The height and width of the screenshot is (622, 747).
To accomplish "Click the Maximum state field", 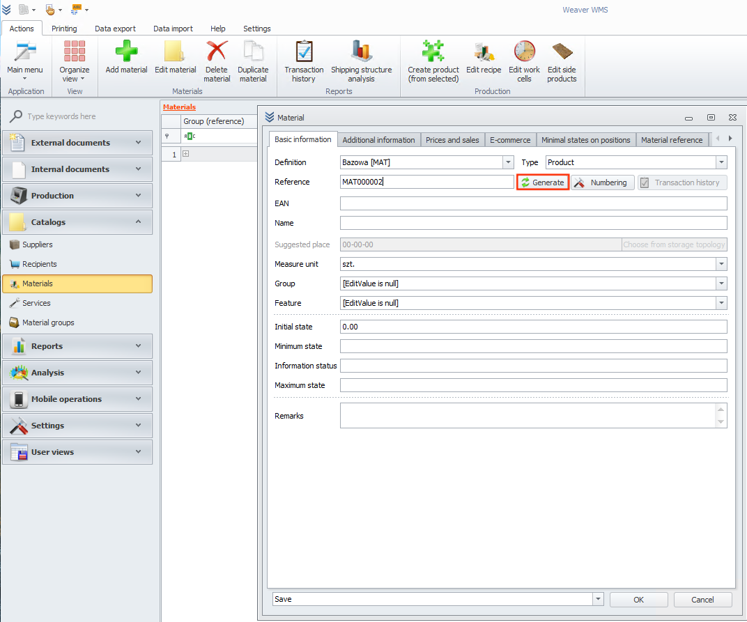I will pos(534,385).
